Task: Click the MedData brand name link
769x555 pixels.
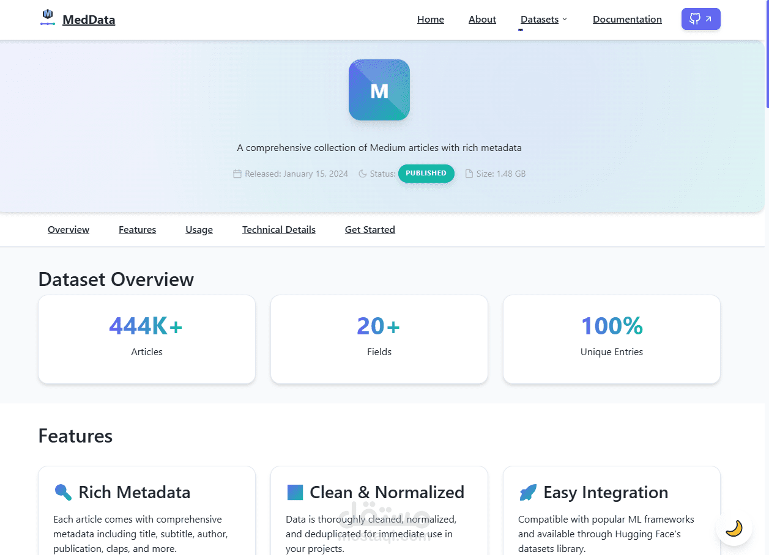Action: coord(89,20)
